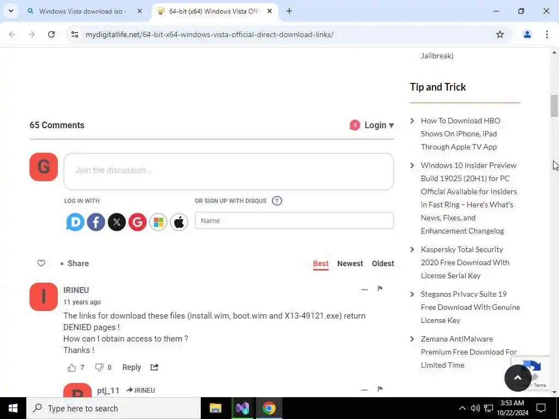Select the 64-bit (x64) Windows Vista tab

[213, 11]
